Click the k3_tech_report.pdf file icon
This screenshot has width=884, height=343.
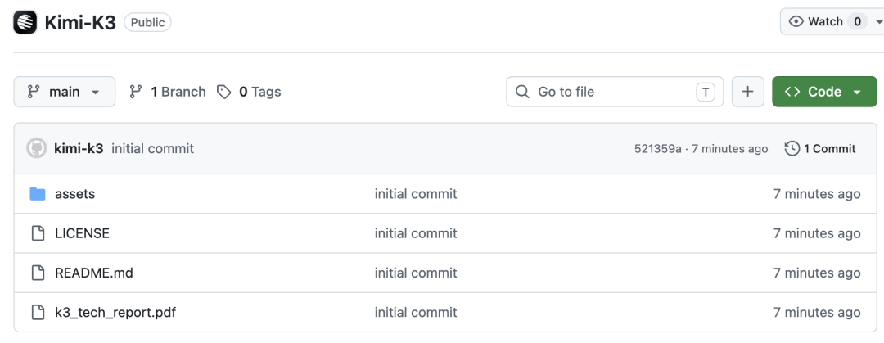(38, 313)
